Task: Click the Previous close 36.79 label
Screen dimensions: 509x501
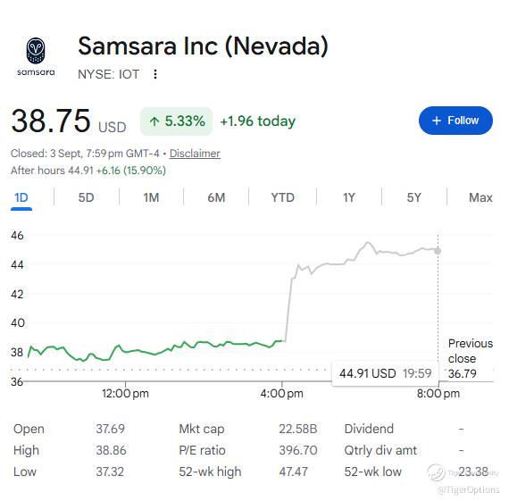Action: coord(470,358)
